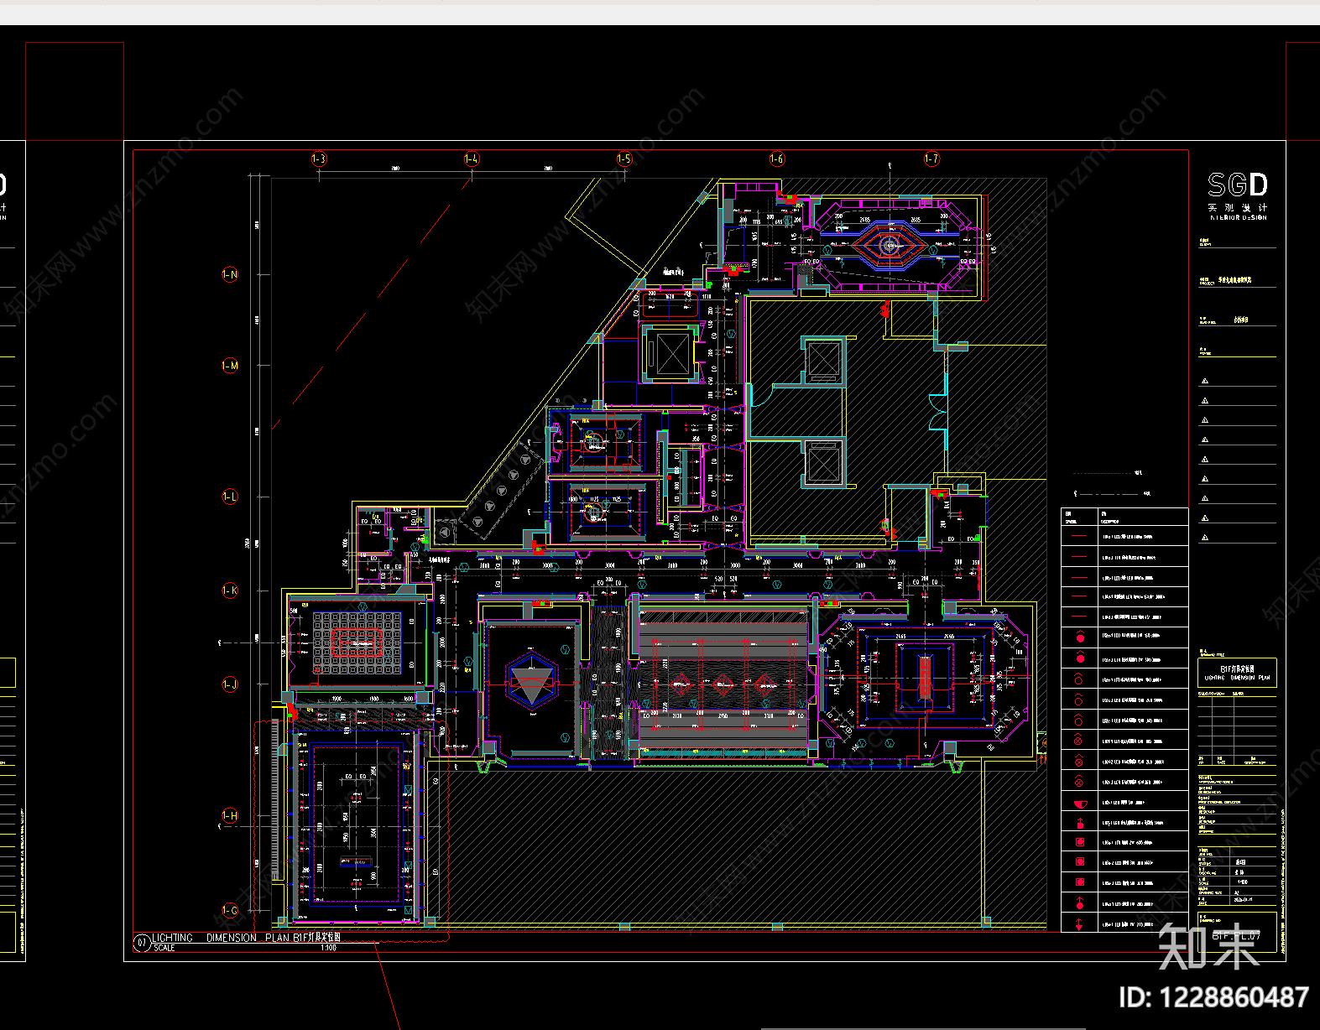The height and width of the screenshot is (1030, 1320).
Task: Select the legend's bottom double-arrow symbol
Action: click(1079, 924)
